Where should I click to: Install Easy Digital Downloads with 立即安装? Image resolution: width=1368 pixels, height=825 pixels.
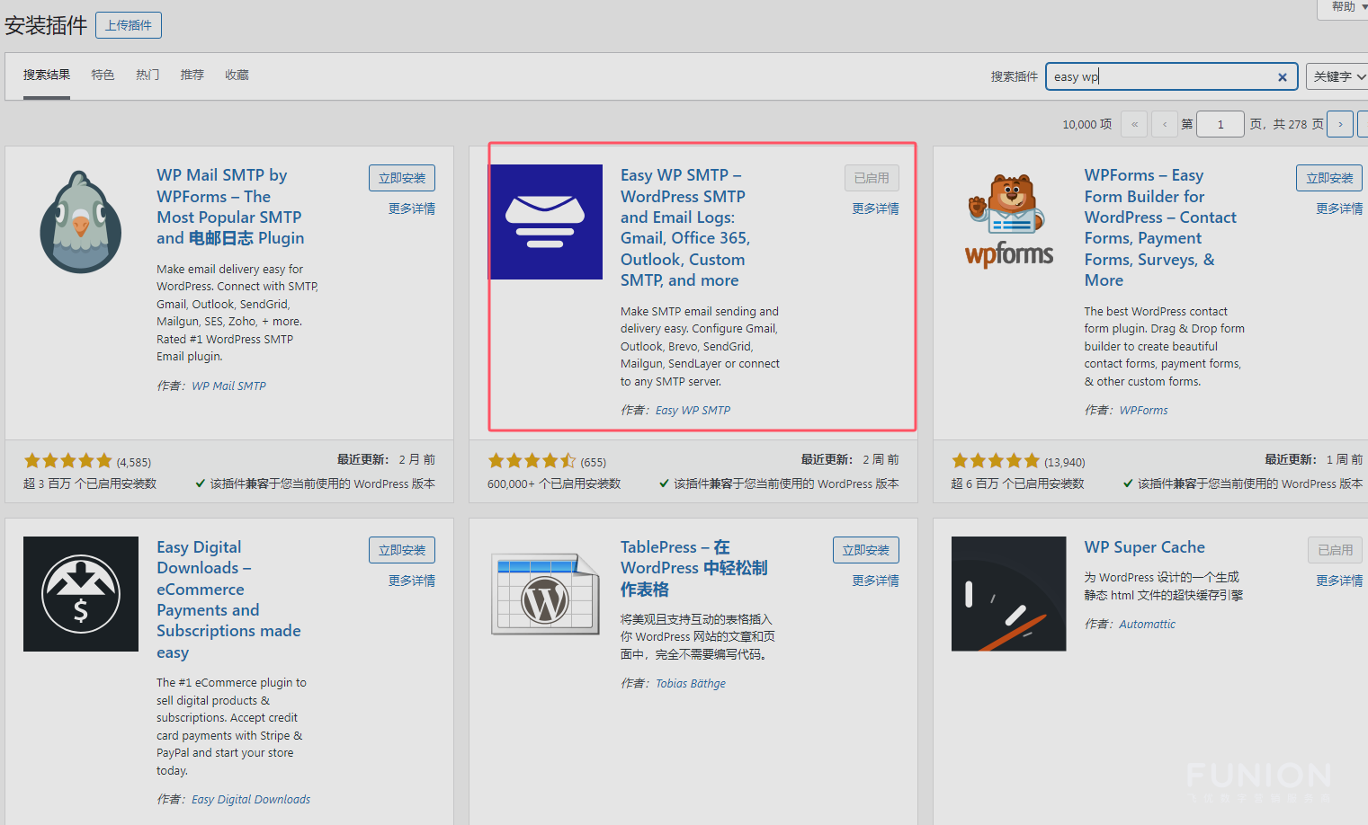402,550
